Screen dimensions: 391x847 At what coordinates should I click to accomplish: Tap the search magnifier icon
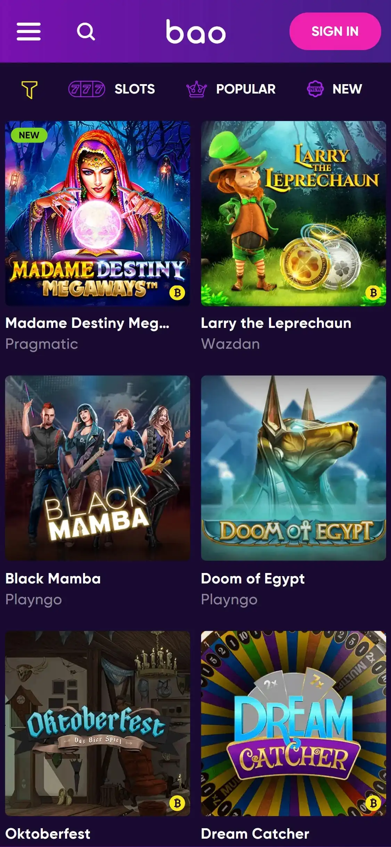coord(86,32)
